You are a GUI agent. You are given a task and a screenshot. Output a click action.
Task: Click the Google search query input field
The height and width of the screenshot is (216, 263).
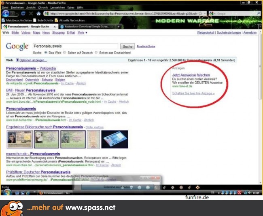[76, 46]
